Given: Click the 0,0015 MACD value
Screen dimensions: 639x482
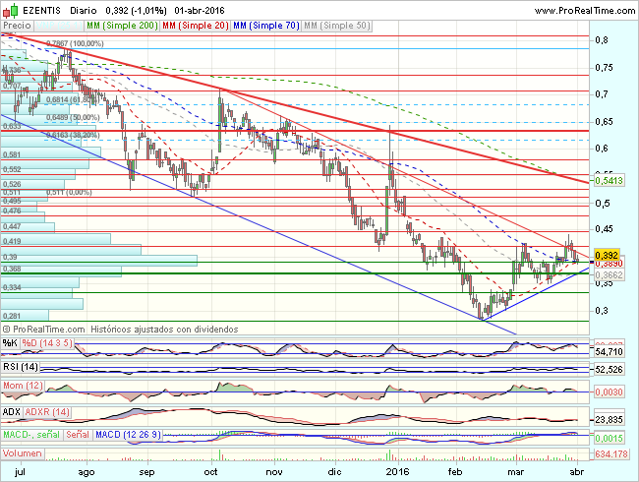Looking at the screenshot, I should pos(609,439).
